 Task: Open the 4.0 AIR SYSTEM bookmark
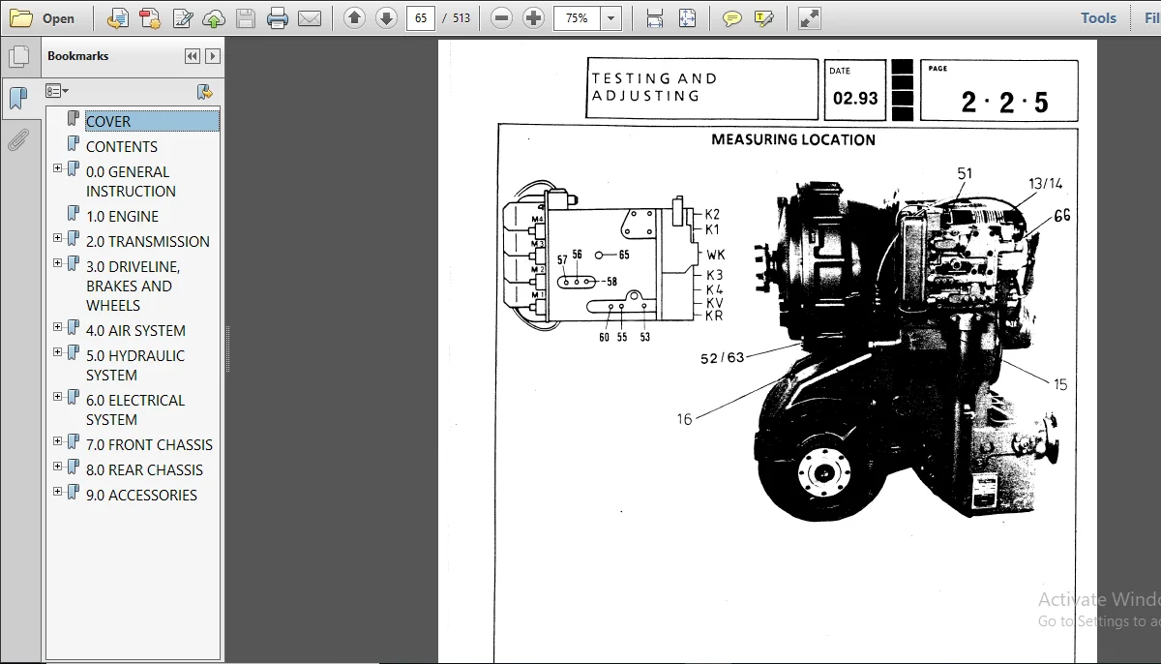tap(135, 330)
